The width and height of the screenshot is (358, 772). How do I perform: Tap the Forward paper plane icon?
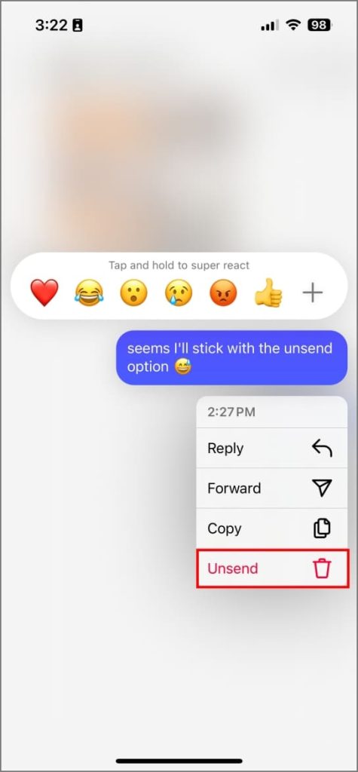[322, 488]
